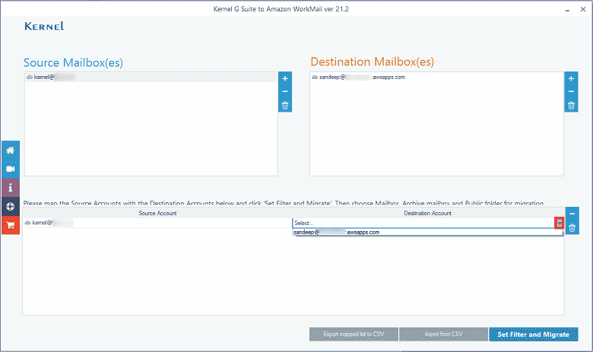
Task: Collapse the Destination Account dropdown arrow
Action: (x=559, y=223)
